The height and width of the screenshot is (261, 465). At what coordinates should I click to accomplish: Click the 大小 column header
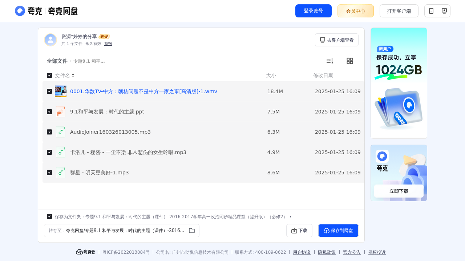pyautogui.click(x=271, y=75)
